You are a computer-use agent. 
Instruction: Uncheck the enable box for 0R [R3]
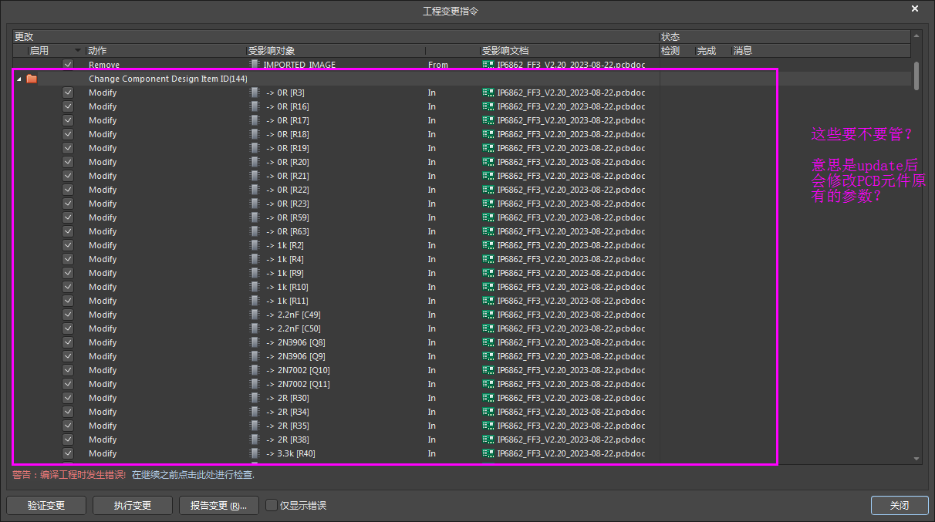point(68,93)
